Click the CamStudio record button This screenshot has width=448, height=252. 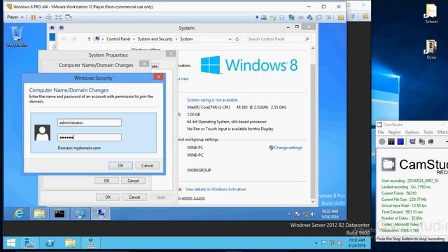[382, 141]
